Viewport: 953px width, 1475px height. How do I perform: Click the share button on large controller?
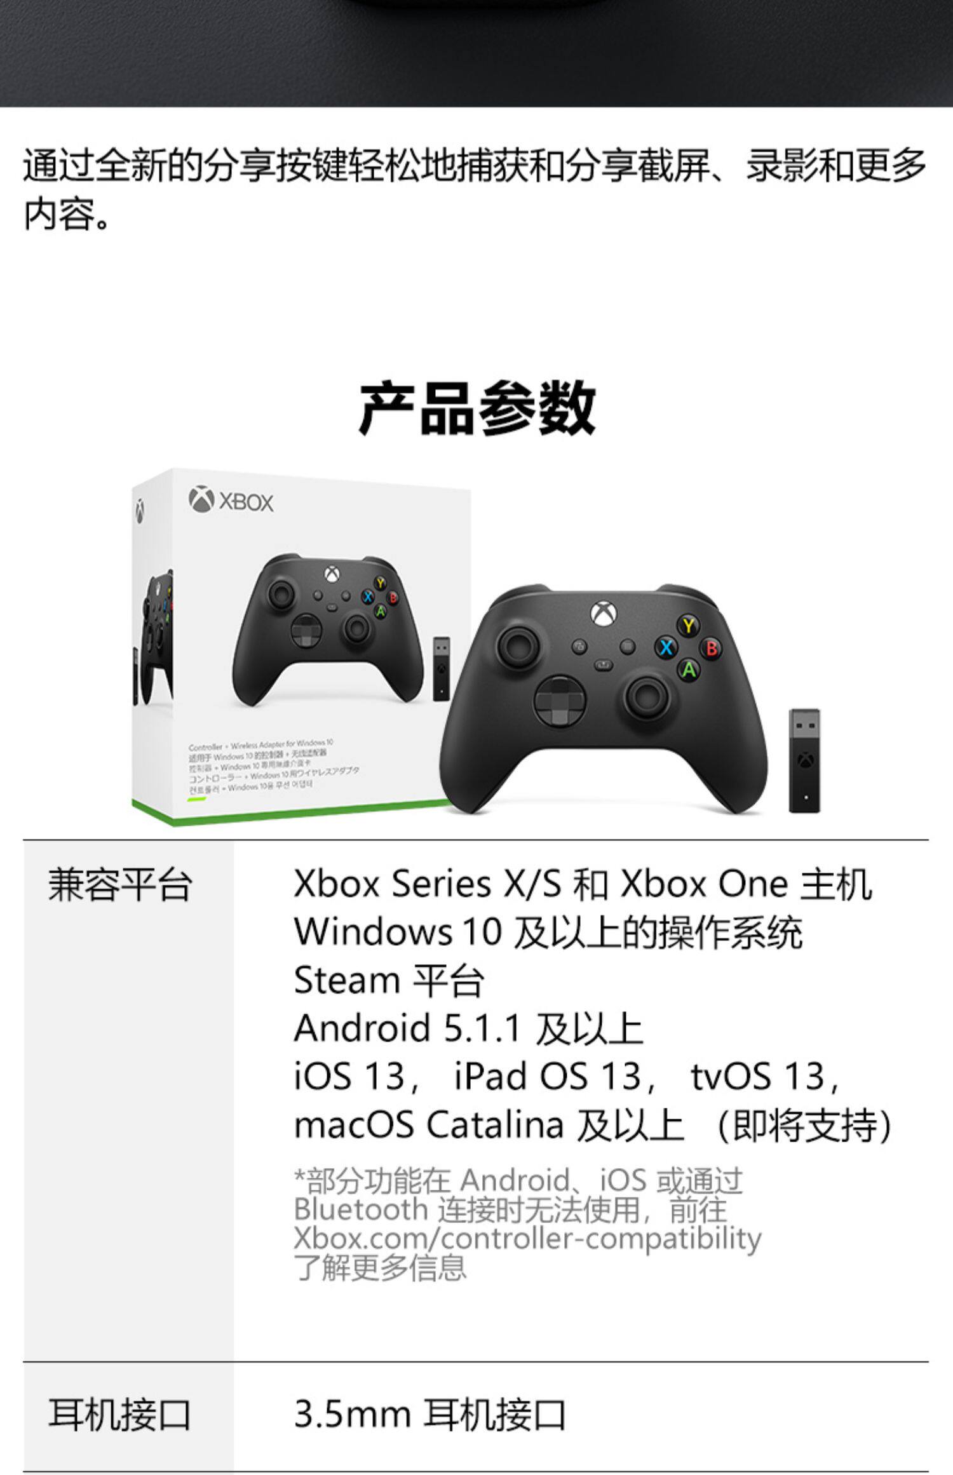[602, 665]
